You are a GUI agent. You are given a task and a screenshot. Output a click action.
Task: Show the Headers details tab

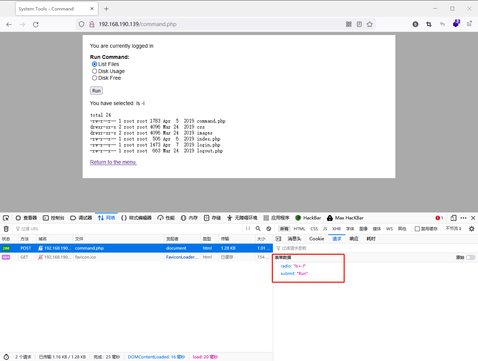click(x=294, y=239)
